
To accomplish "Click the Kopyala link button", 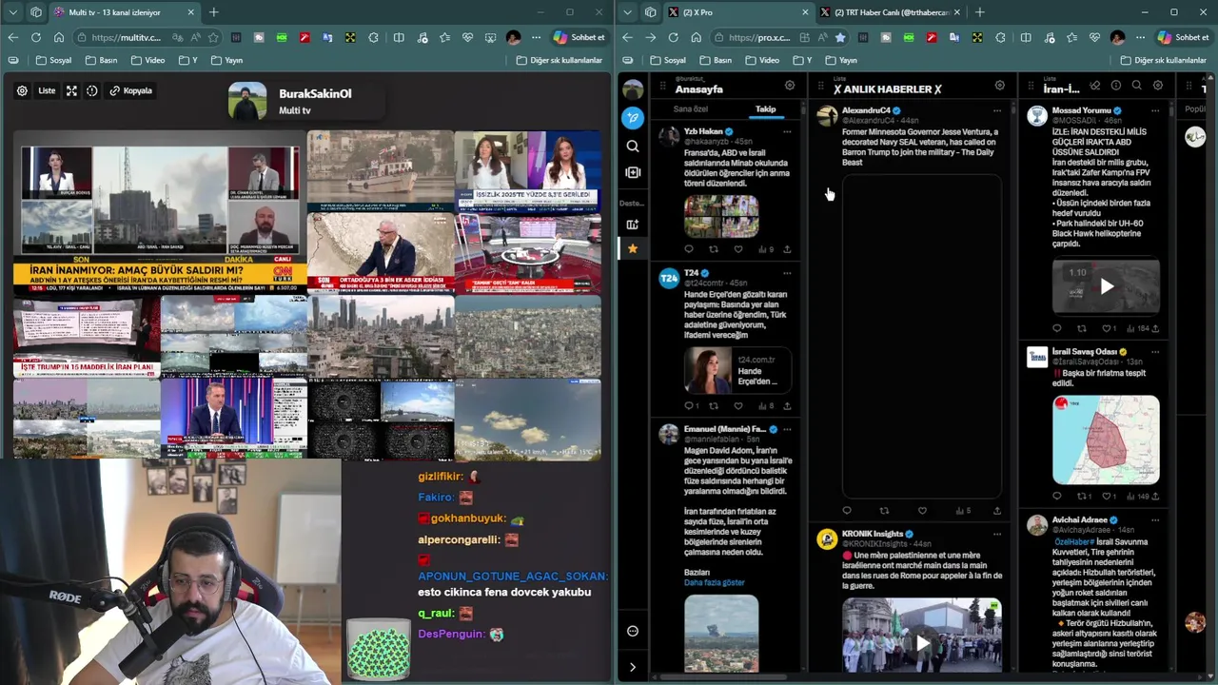I will point(130,90).
